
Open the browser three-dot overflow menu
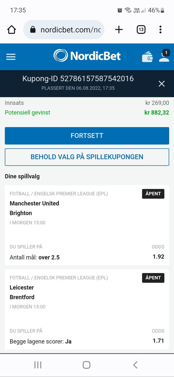coord(160,30)
